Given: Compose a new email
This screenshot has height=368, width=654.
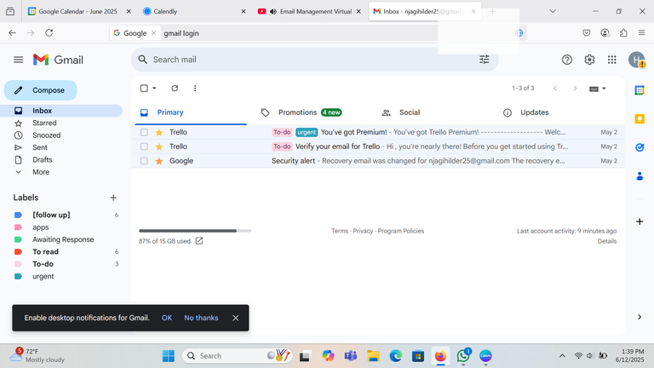Looking at the screenshot, I should coord(41,90).
